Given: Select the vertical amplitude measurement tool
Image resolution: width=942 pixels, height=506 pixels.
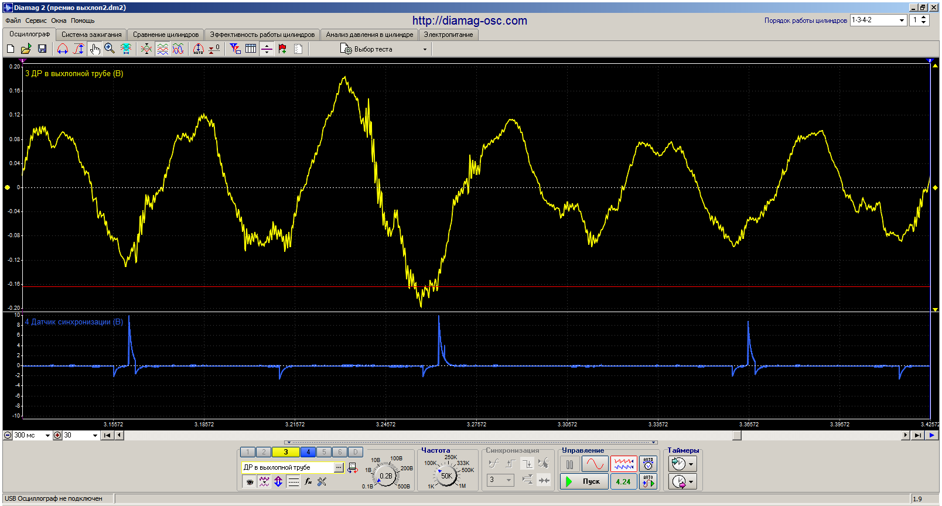Looking at the screenshot, I should tap(78, 49).
